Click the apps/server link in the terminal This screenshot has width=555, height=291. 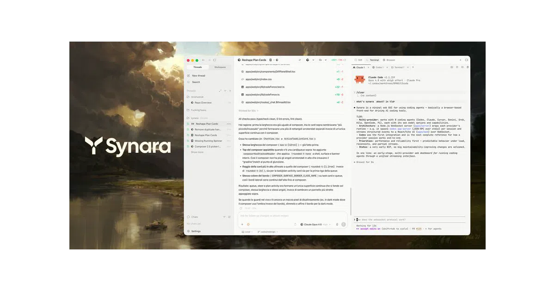click(421, 126)
